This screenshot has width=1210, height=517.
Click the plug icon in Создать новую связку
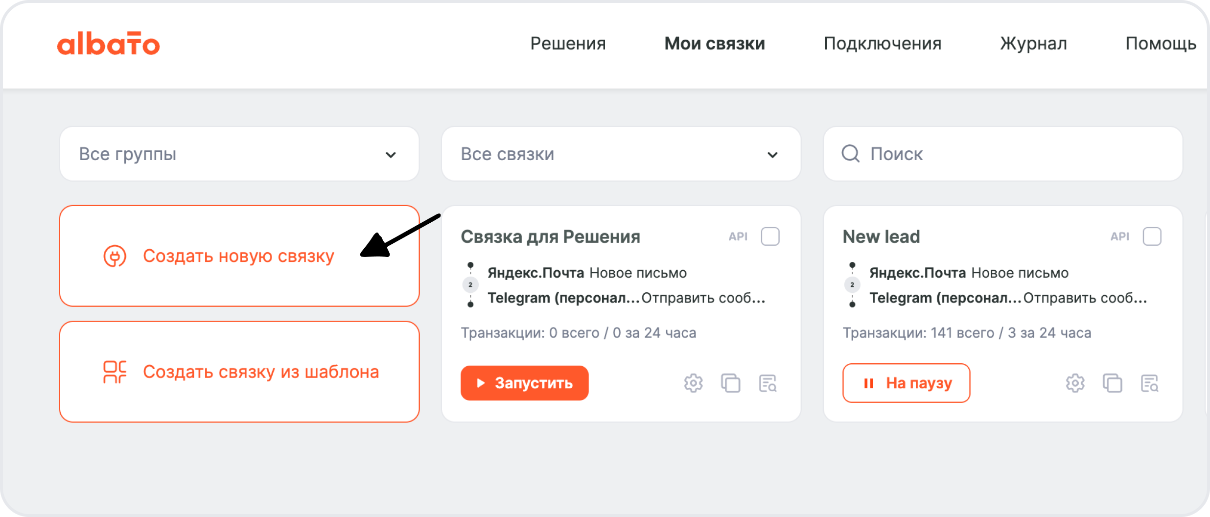115,256
